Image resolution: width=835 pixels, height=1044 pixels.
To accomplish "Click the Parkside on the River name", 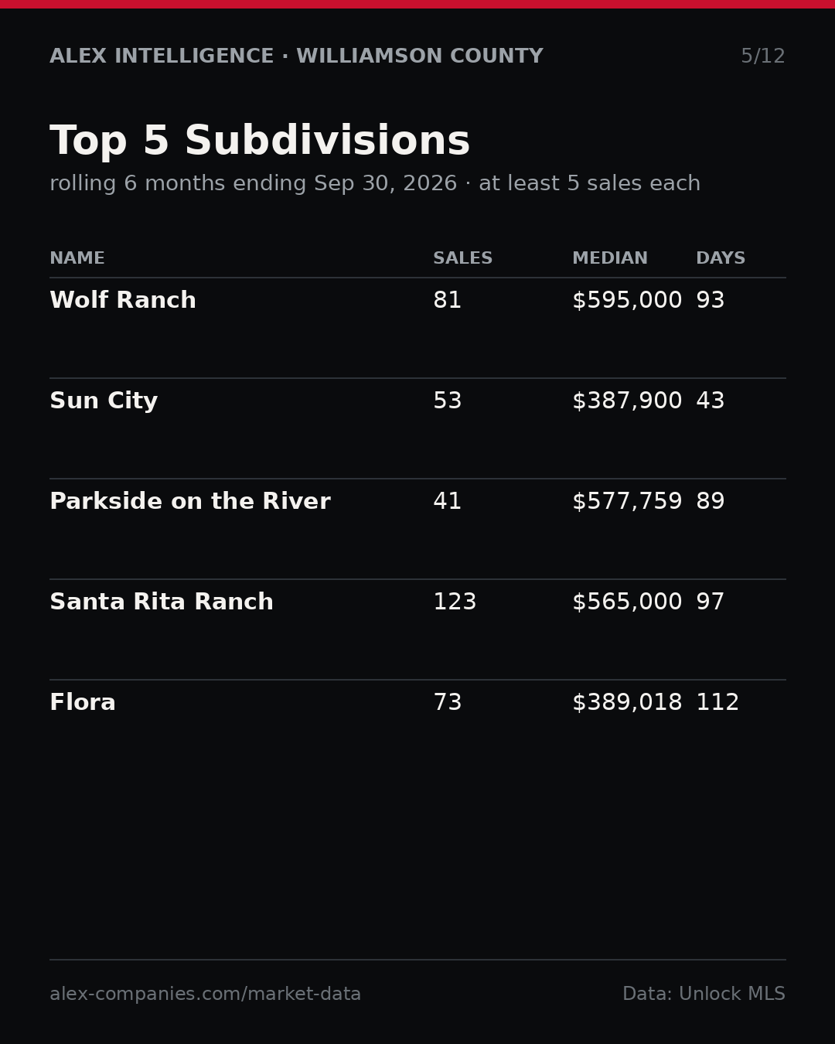I will coord(190,502).
